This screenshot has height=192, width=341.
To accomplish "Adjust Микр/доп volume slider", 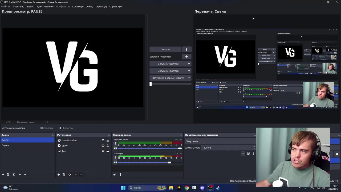I will coord(169,162).
